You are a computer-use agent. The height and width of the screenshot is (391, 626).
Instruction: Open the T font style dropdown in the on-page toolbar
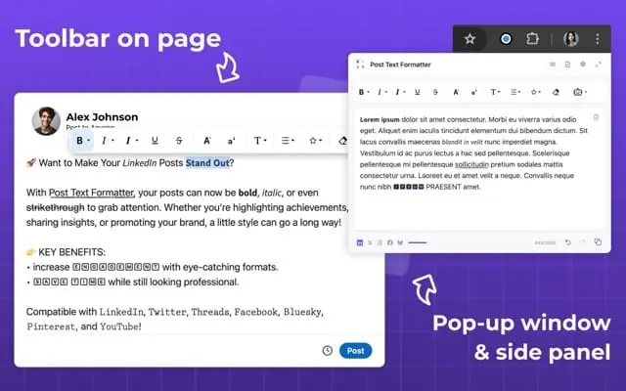point(260,141)
